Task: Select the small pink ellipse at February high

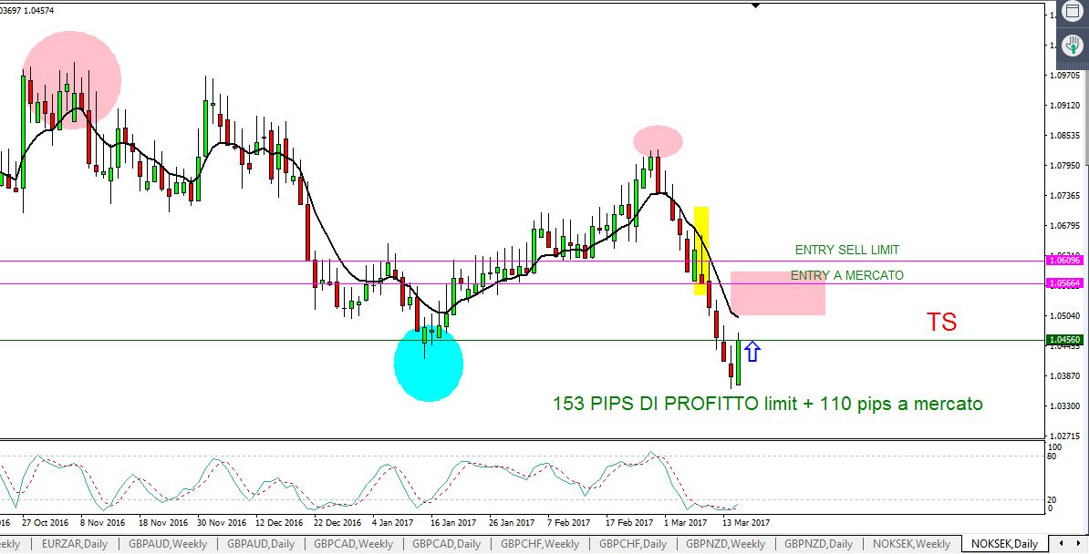Action: (x=658, y=141)
